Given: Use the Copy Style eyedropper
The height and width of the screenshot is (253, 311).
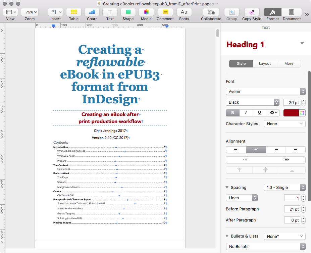Looking at the screenshot, I should pos(252,12).
